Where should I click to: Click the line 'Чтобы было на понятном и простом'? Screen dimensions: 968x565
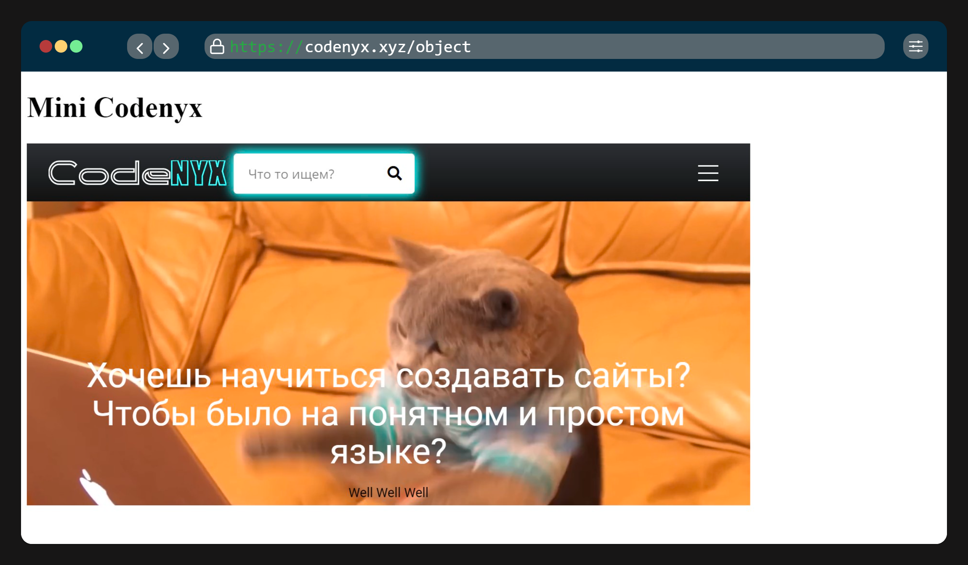(x=388, y=414)
